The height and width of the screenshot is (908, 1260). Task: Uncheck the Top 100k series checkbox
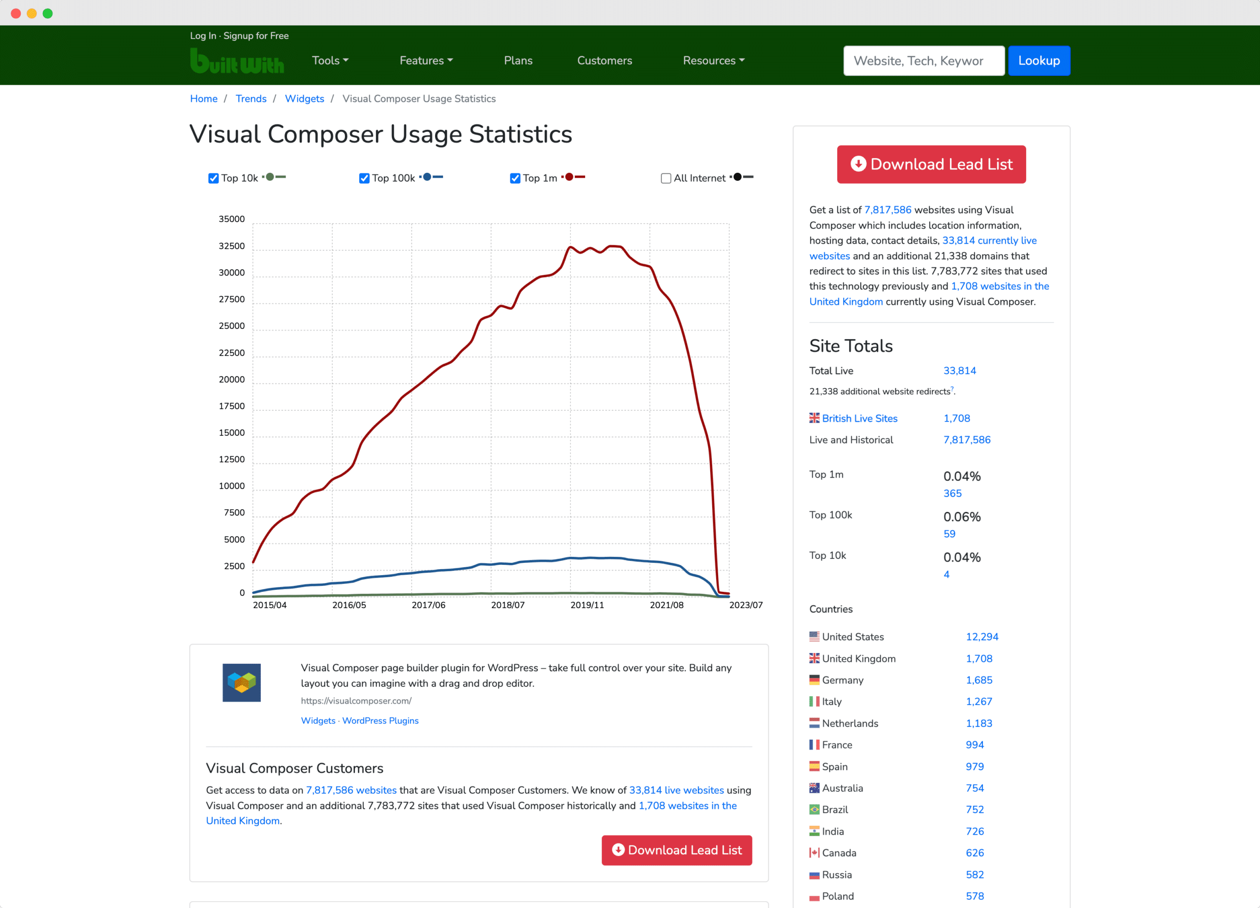tap(364, 178)
